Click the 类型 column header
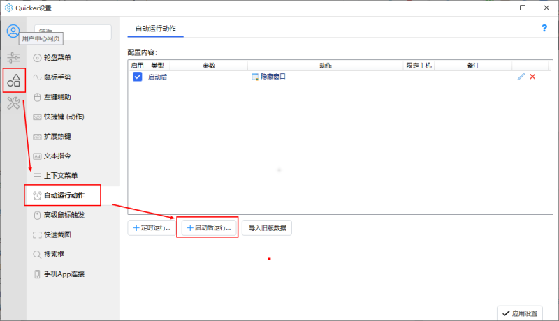559x321 pixels. 157,66
